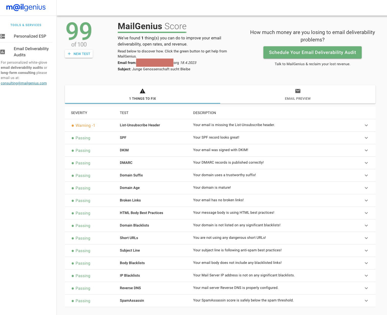Expand the Domain Blacklists row chevron
Screen dimensions: 387x315
point(366,226)
